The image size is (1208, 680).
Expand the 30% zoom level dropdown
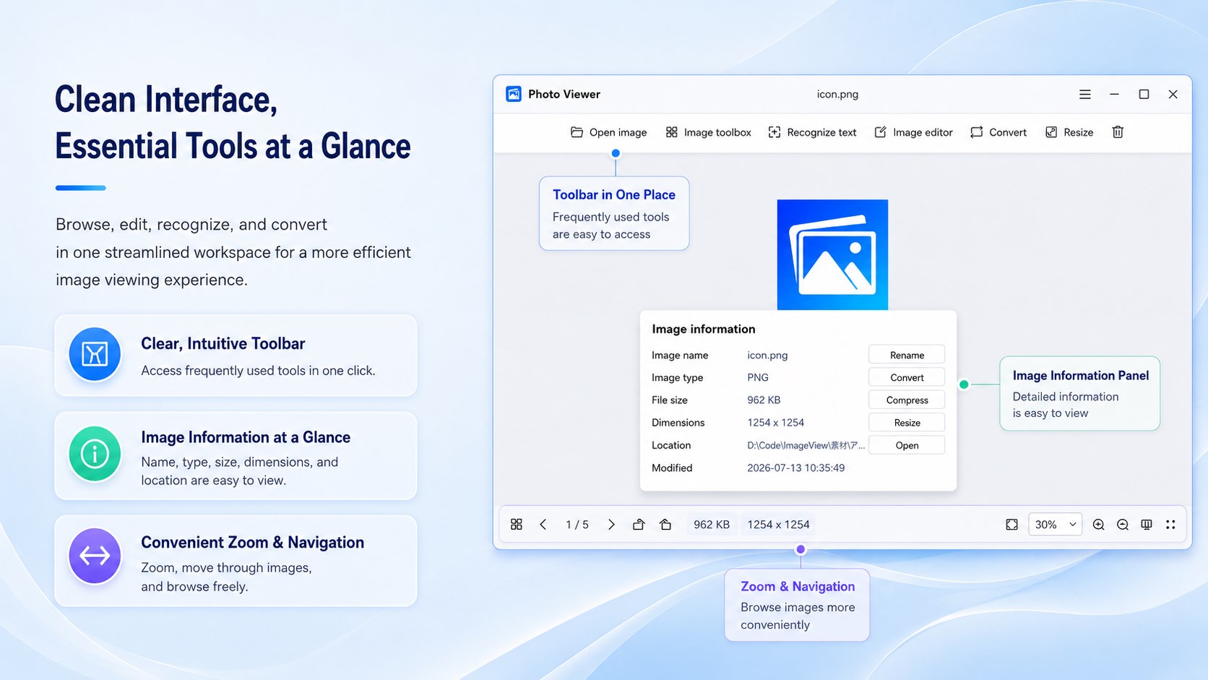tap(1056, 525)
